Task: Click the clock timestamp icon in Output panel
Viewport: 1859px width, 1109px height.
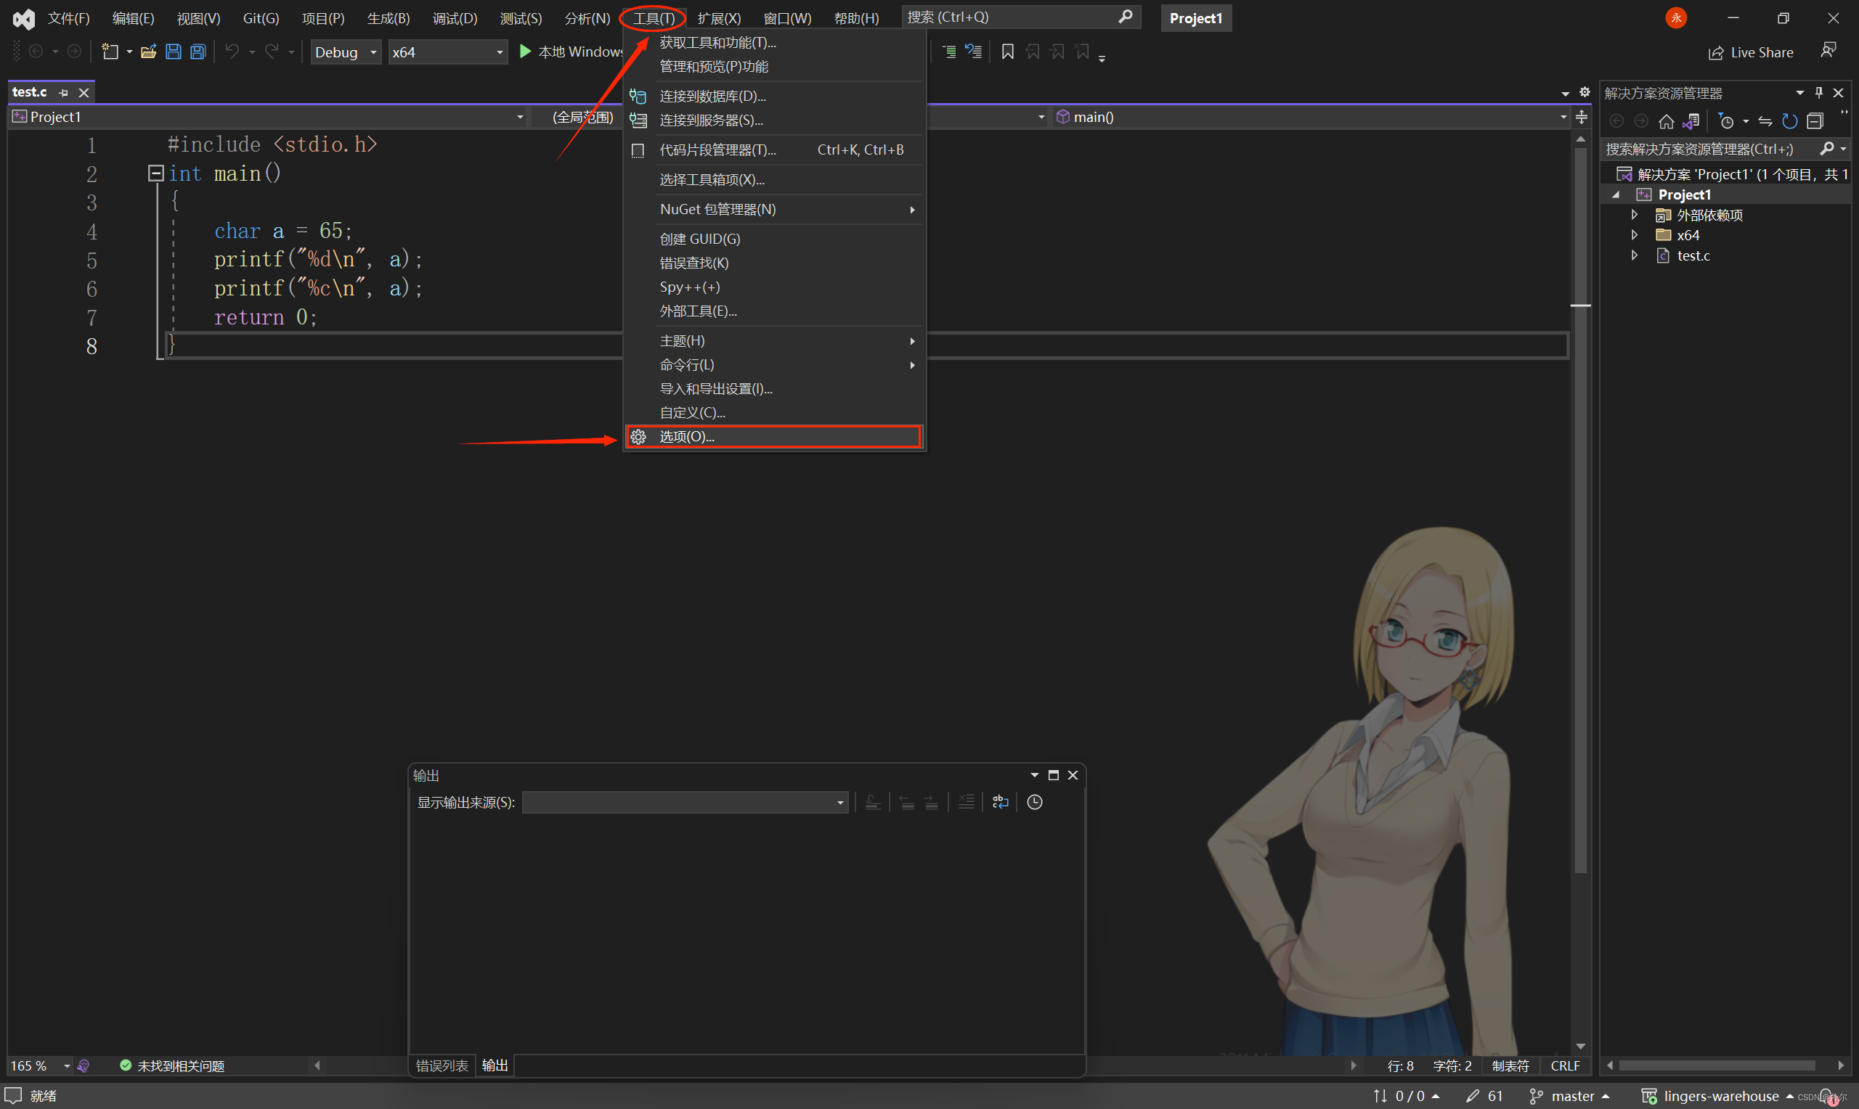Action: (1035, 802)
